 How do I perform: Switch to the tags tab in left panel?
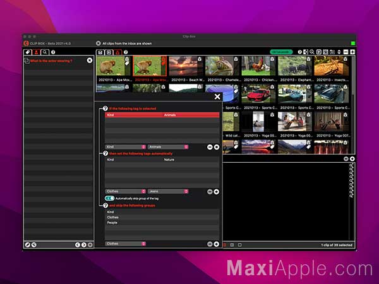pyautogui.click(x=28, y=52)
